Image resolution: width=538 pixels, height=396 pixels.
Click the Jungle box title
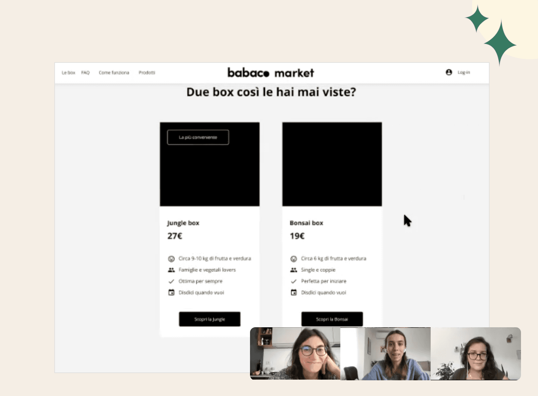tap(183, 223)
